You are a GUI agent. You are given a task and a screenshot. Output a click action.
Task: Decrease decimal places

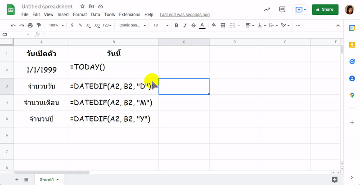(88, 26)
